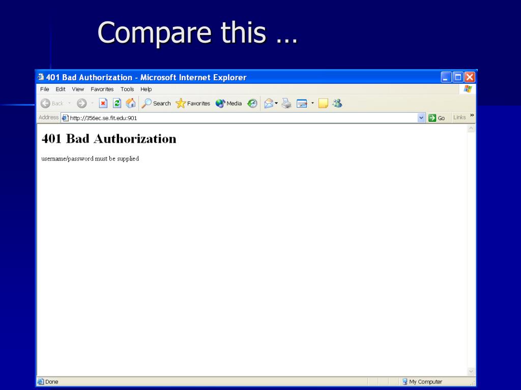
Task: Click the Compare this slide title
Action: click(198, 33)
